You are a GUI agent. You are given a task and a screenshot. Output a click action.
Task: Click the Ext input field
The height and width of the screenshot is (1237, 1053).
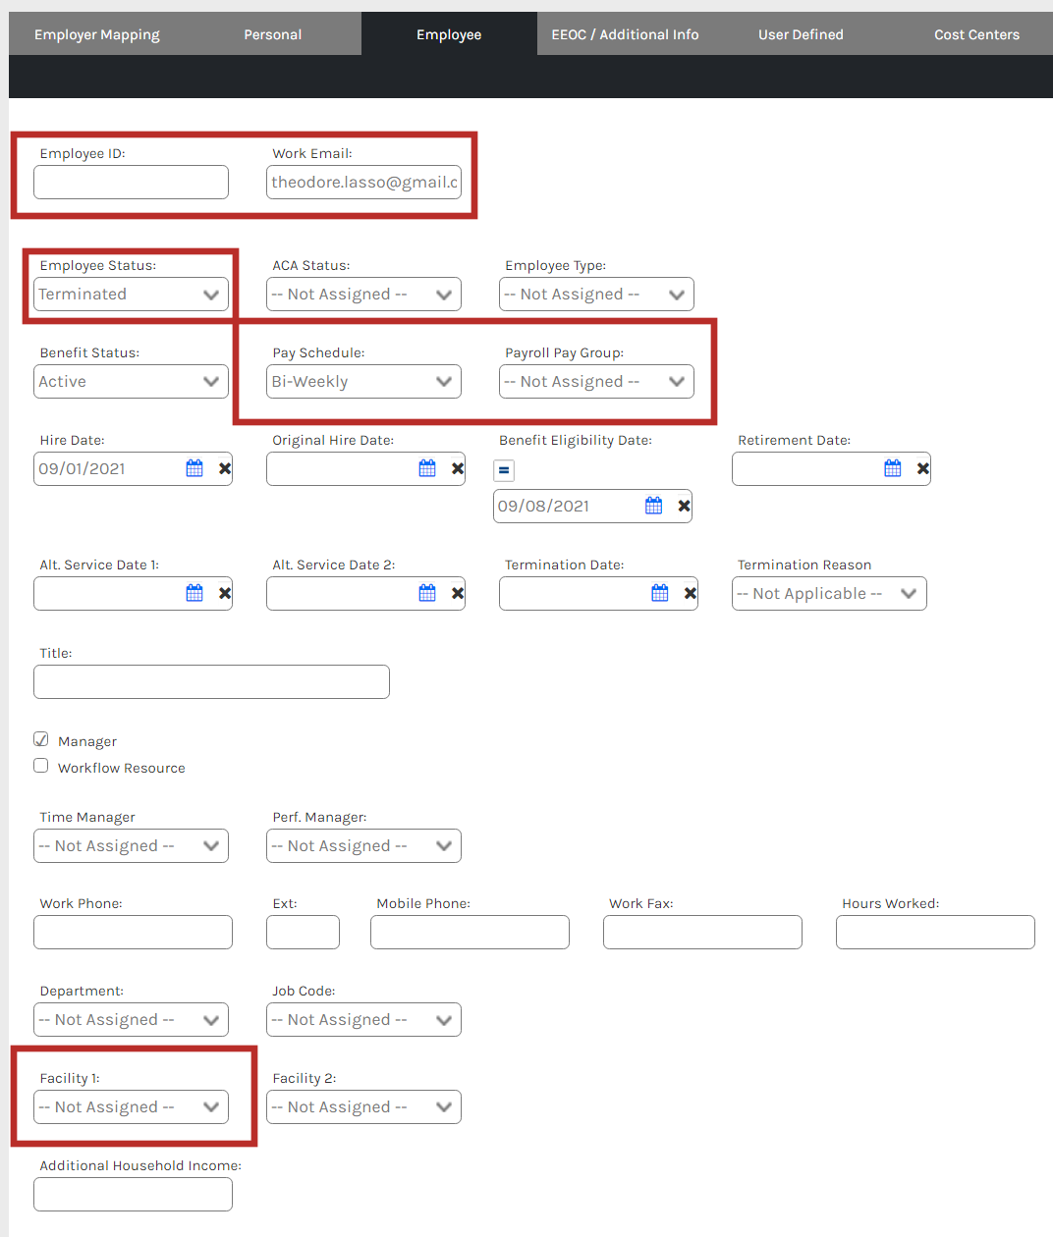click(303, 933)
